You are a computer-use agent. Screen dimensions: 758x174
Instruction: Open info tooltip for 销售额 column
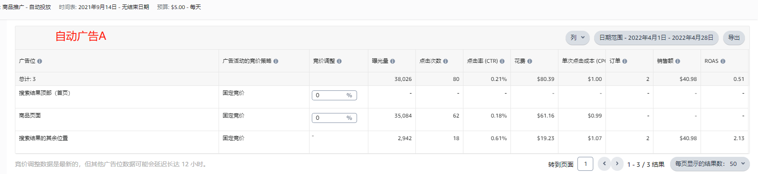coord(677,61)
